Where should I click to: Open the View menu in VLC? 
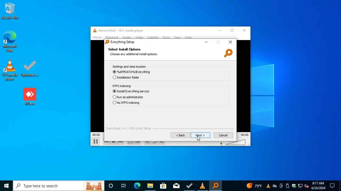pyautogui.click(x=177, y=37)
